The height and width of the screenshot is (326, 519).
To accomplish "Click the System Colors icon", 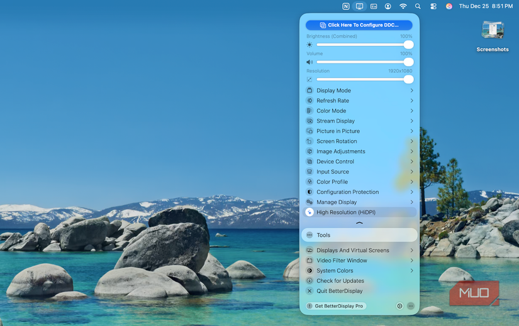I will [310, 271].
